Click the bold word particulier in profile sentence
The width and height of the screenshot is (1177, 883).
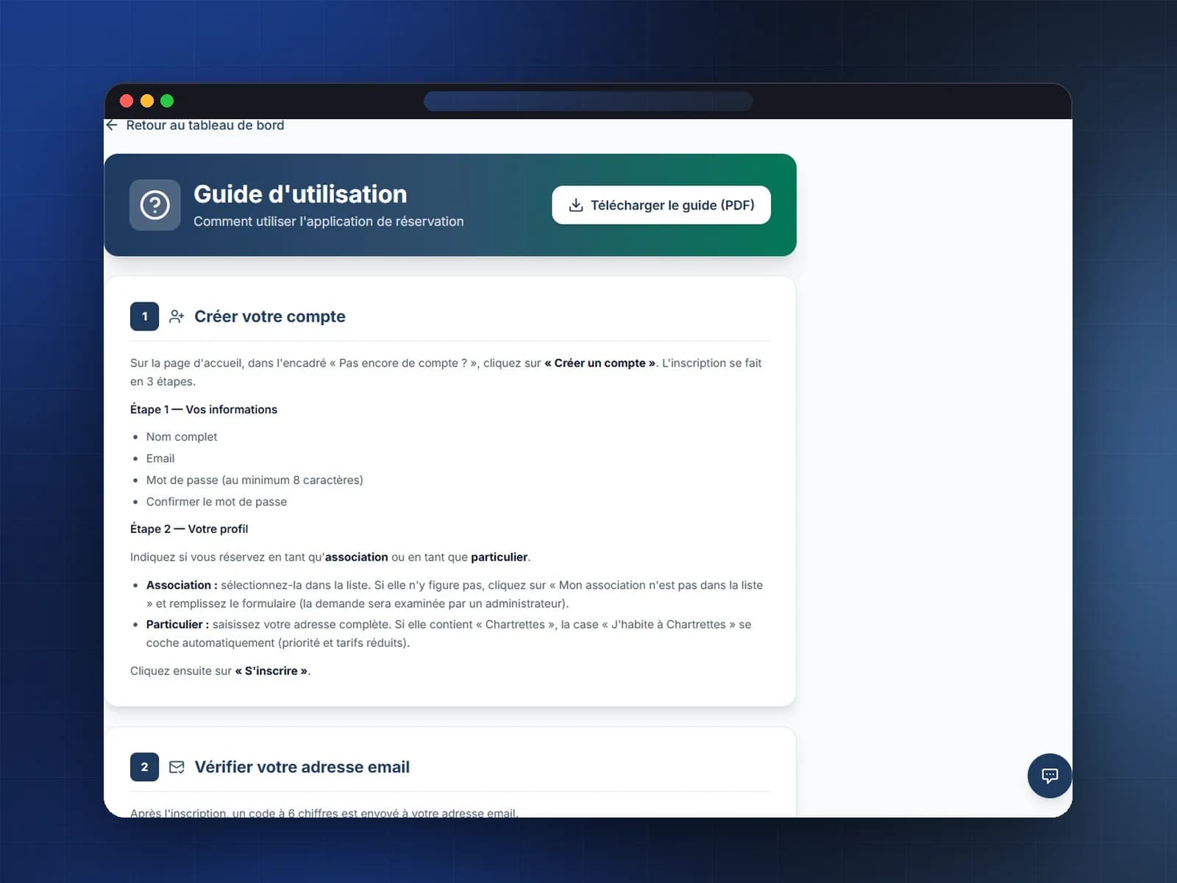tap(499, 557)
